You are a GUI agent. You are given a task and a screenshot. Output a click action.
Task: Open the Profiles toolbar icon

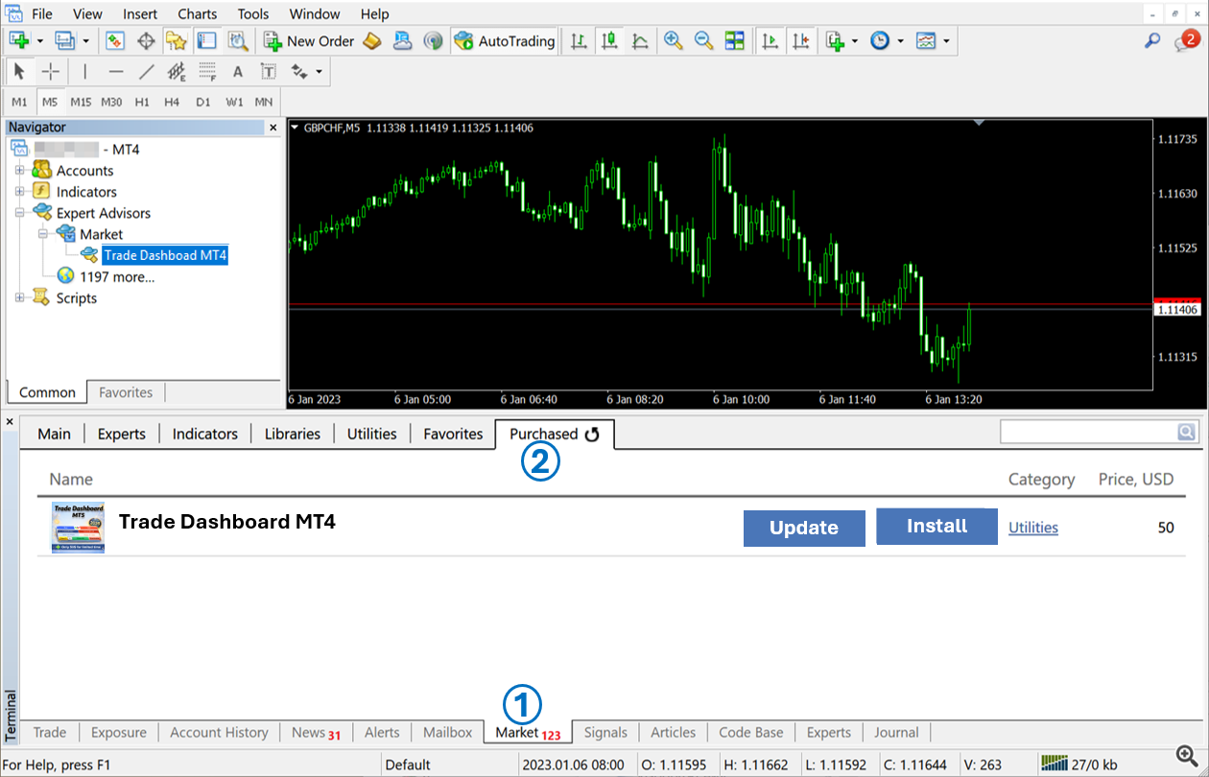click(65, 40)
